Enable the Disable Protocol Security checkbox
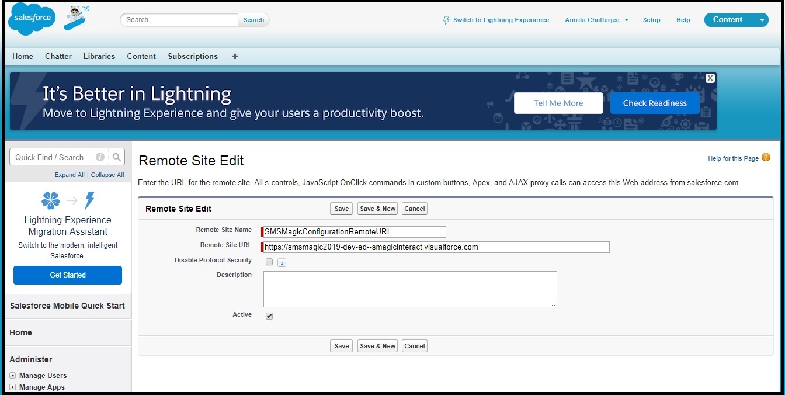The height and width of the screenshot is (395, 785). (269, 262)
